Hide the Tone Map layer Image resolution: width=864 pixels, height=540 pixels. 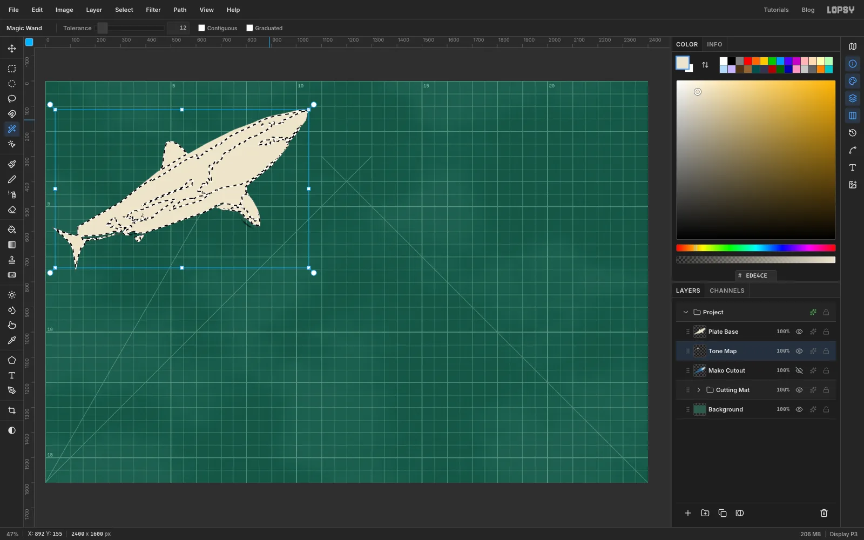(x=799, y=351)
